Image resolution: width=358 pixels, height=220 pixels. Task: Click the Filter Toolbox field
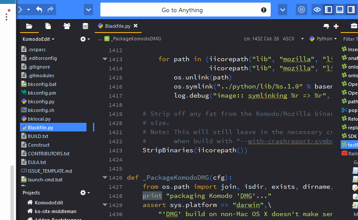point(350,39)
